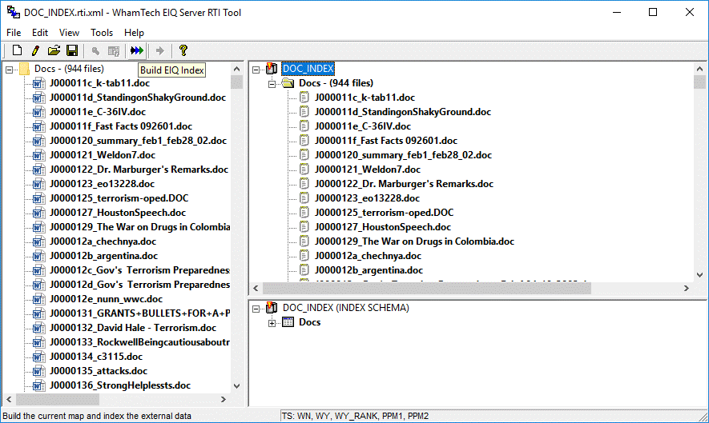709x423 pixels.
Task: Select J0000122_Dr. Marburger's Remarks.doc in left pane
Action: (139, 170)
